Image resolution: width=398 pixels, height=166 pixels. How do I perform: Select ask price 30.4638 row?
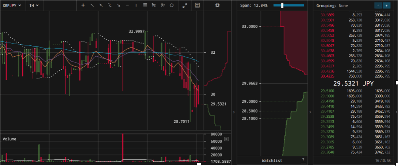(x=355, y=50)
